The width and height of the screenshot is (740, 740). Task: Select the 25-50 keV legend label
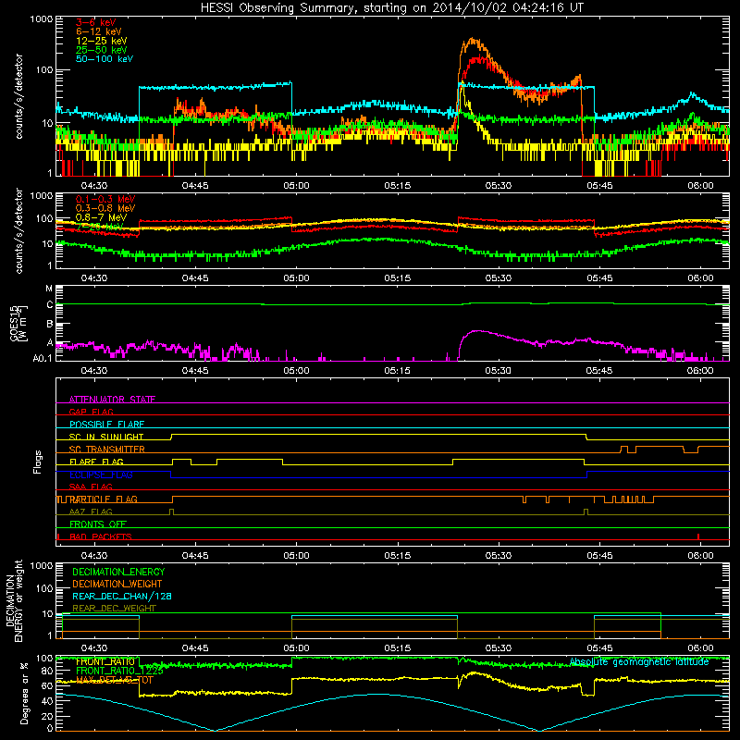point(102,50)
